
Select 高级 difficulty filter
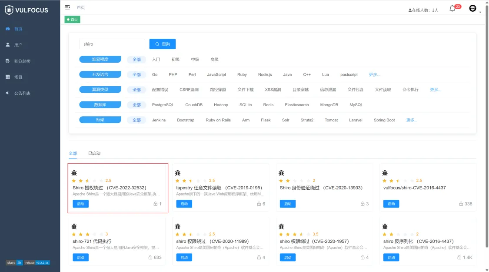point(215,59)
